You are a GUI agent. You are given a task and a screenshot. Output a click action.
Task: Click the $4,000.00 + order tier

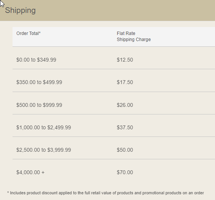[30, 172]
